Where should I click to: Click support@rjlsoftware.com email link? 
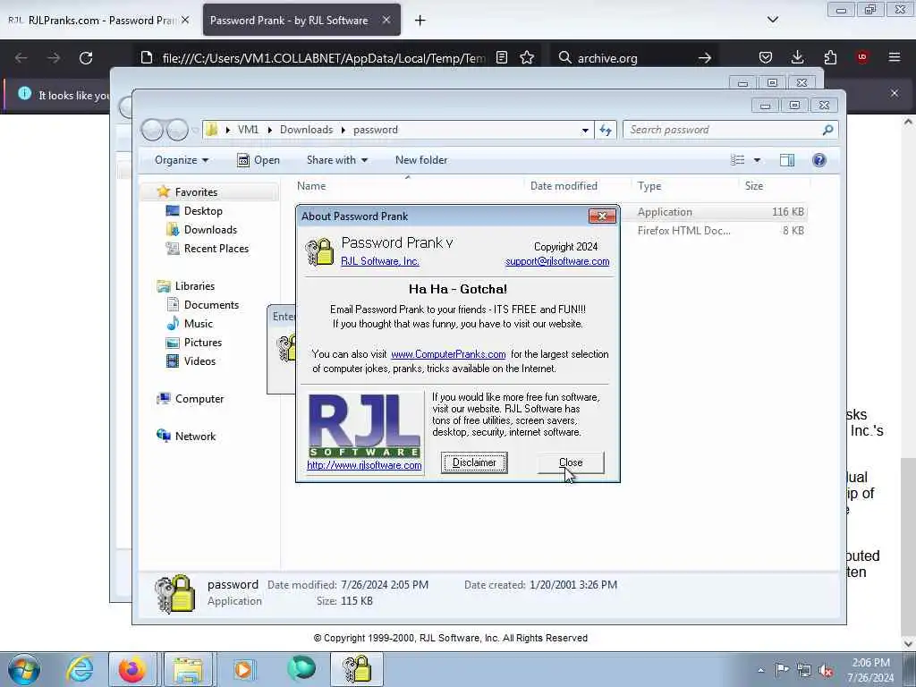(x=557, y=261)
